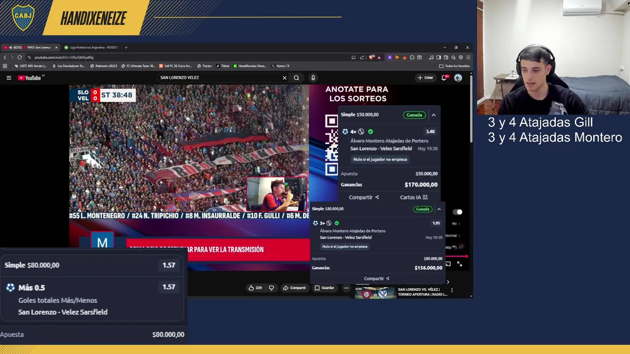Open the apps grid icon in bookmarks bar
Viewport: 630px width, 354px height.
(5, 66)
